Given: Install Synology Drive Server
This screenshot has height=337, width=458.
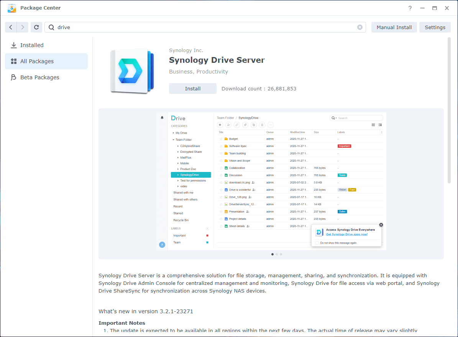Looking at the screenshot, I should [x=193, y=88].
